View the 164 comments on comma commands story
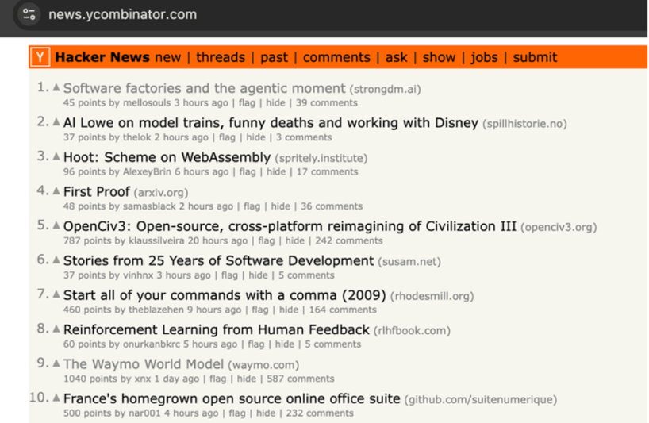The image size is (649, 423). 343,310
